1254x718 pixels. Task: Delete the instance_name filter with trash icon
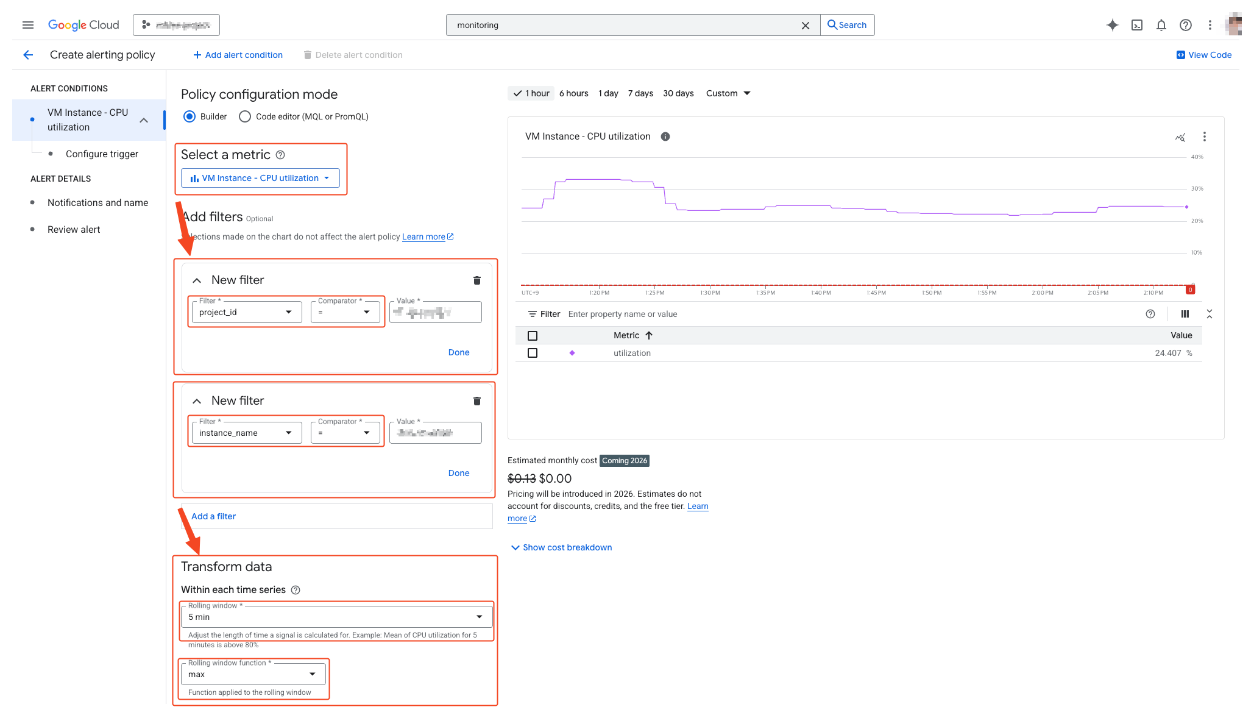pos(477,401)
